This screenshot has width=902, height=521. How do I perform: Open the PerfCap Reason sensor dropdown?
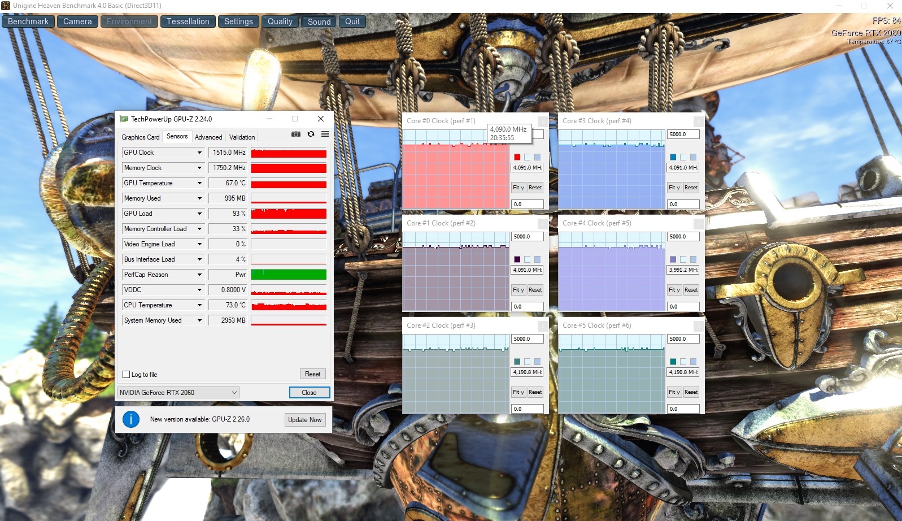click(199, 275)
